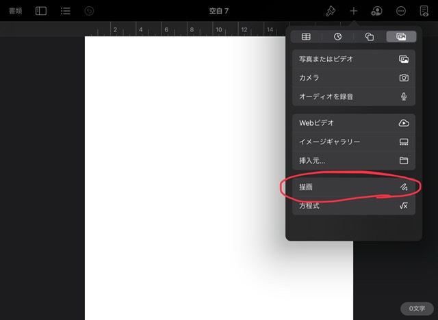Open the document settings icon
Image resolution: width=438 pixels, height=320 pixels.
click(424, 11)
